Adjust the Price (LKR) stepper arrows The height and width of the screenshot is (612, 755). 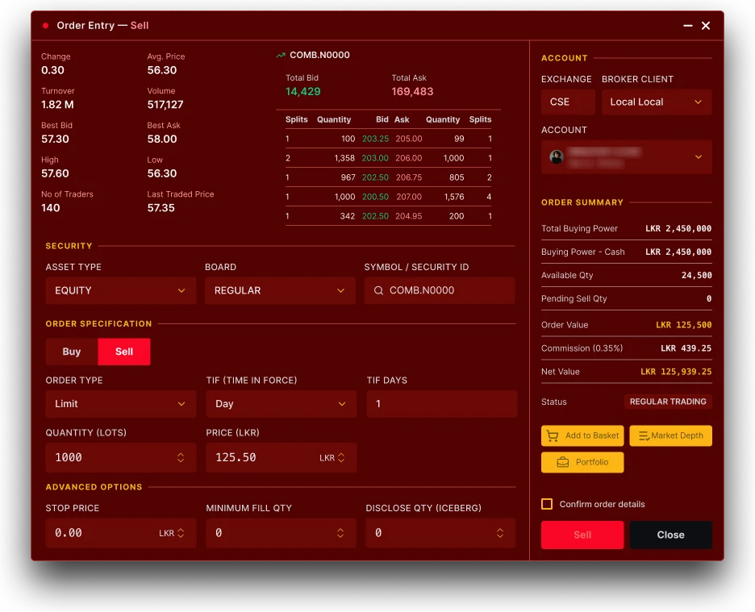341,457
